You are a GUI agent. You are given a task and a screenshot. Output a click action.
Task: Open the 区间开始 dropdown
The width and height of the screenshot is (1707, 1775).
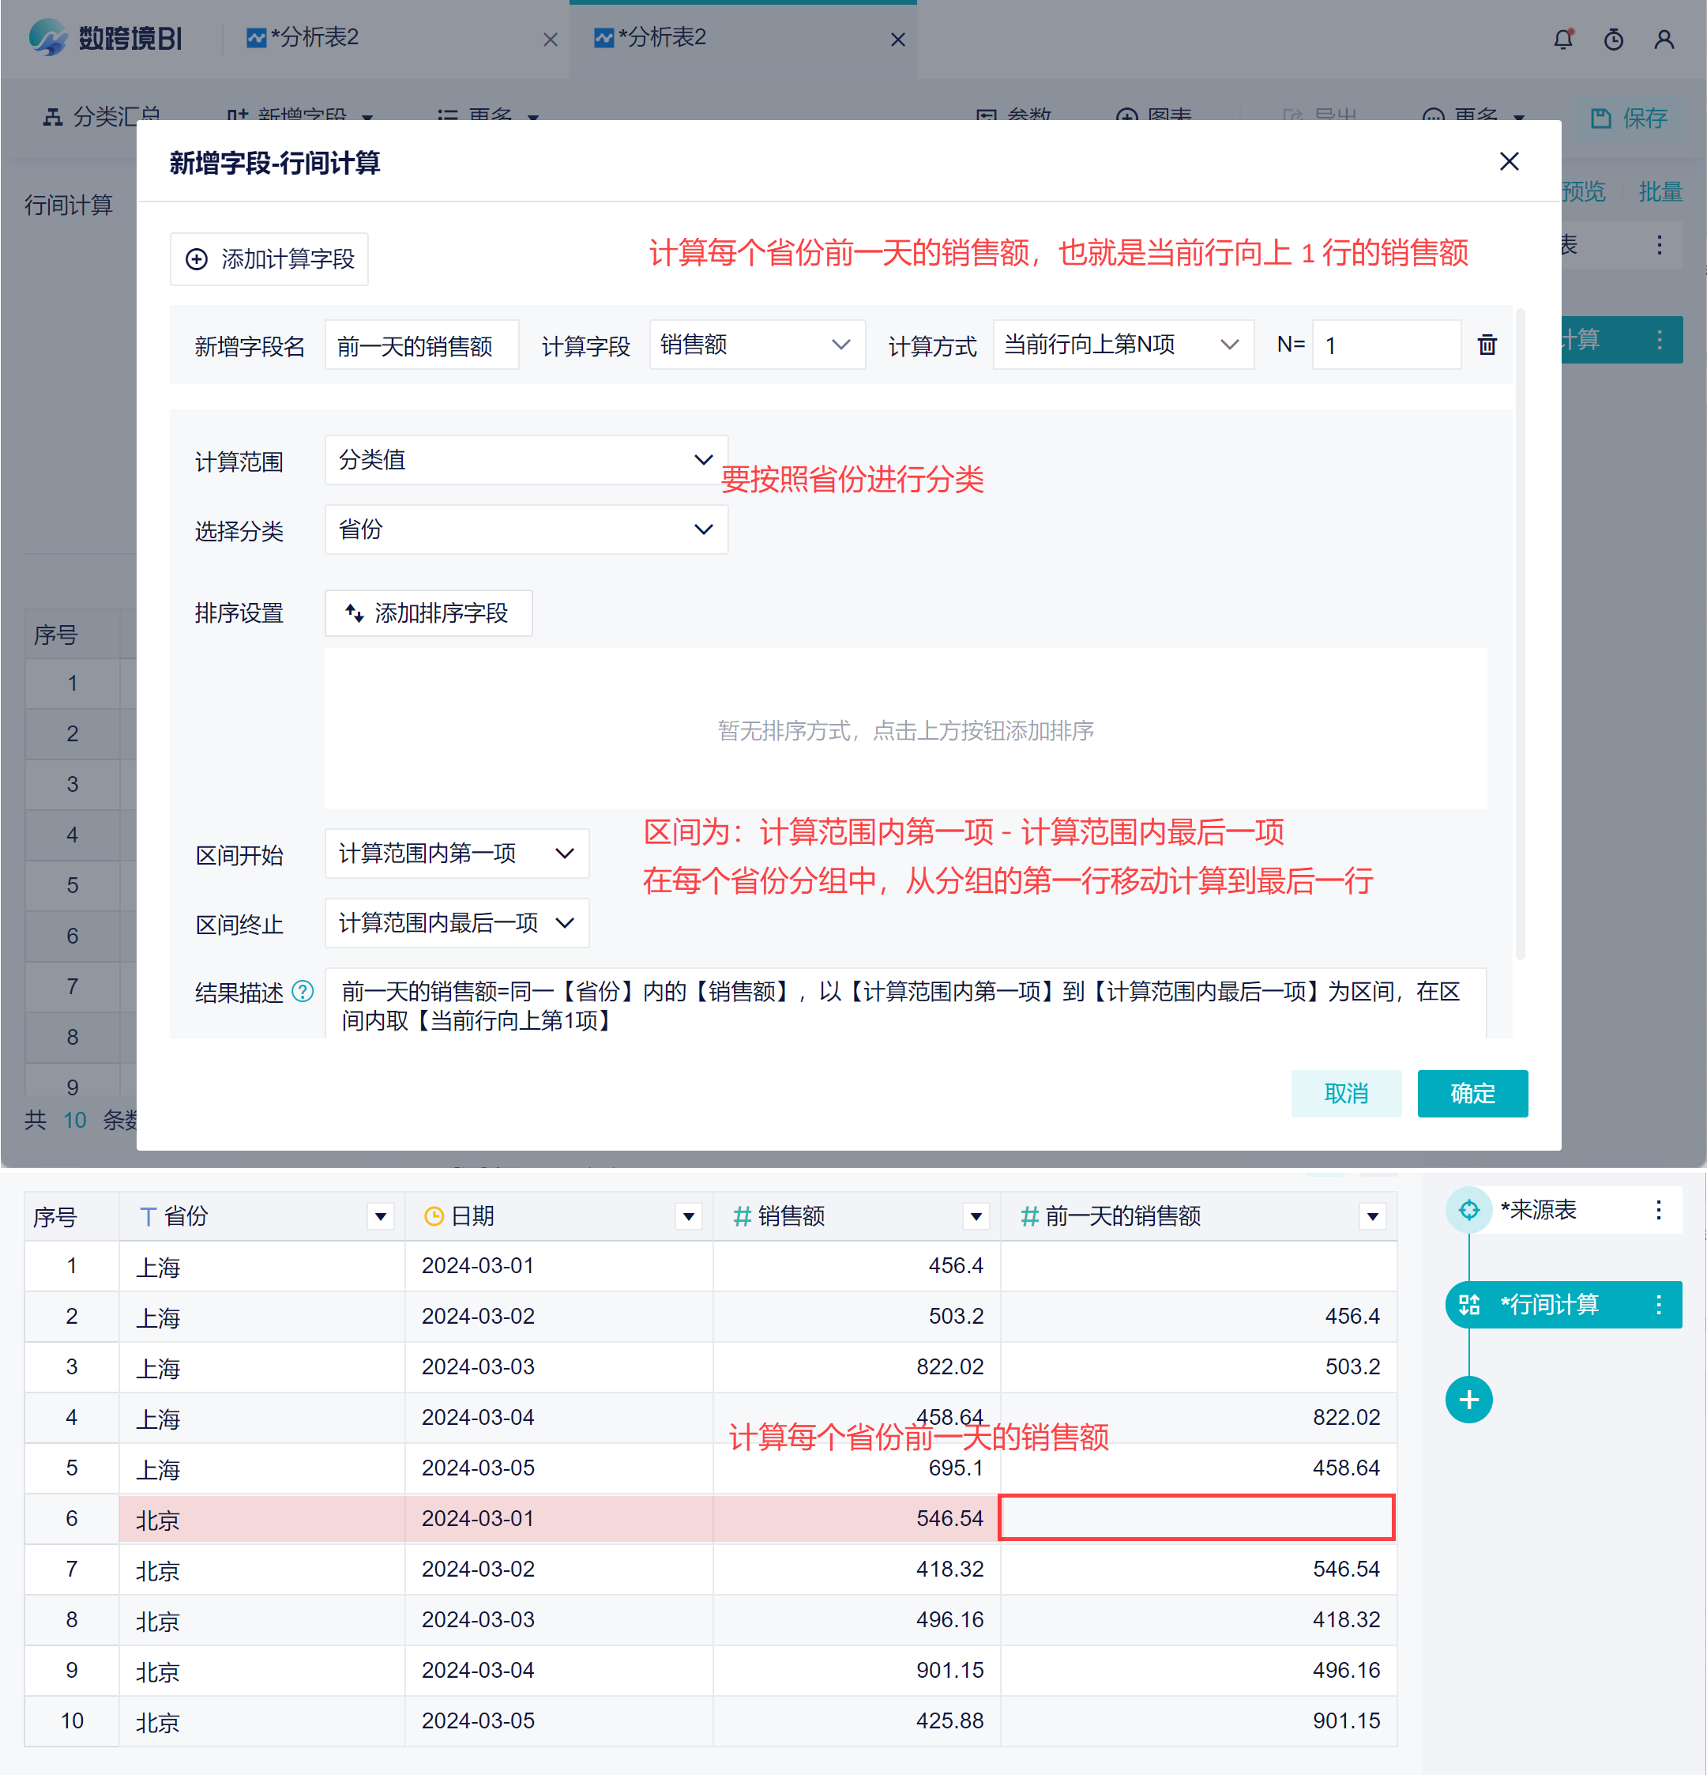(456, 853)
